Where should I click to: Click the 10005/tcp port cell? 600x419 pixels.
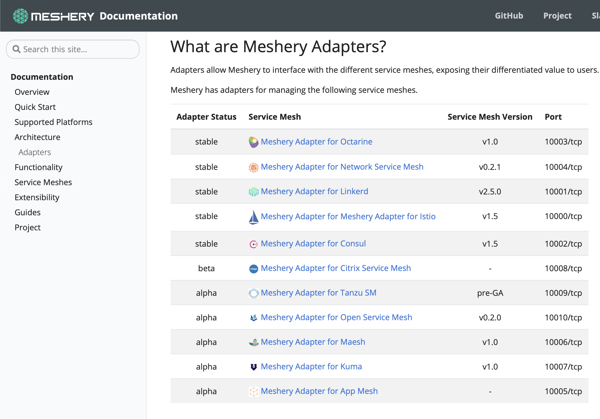[563, 391]
